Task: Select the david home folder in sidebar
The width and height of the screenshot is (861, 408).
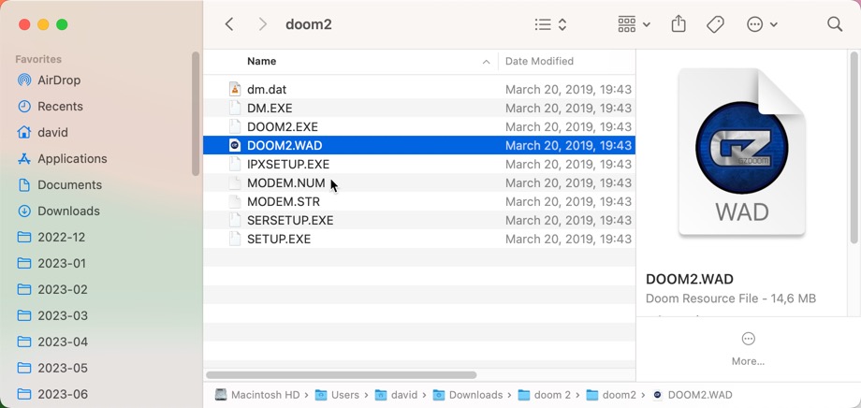Action: [x=43, y=132]
